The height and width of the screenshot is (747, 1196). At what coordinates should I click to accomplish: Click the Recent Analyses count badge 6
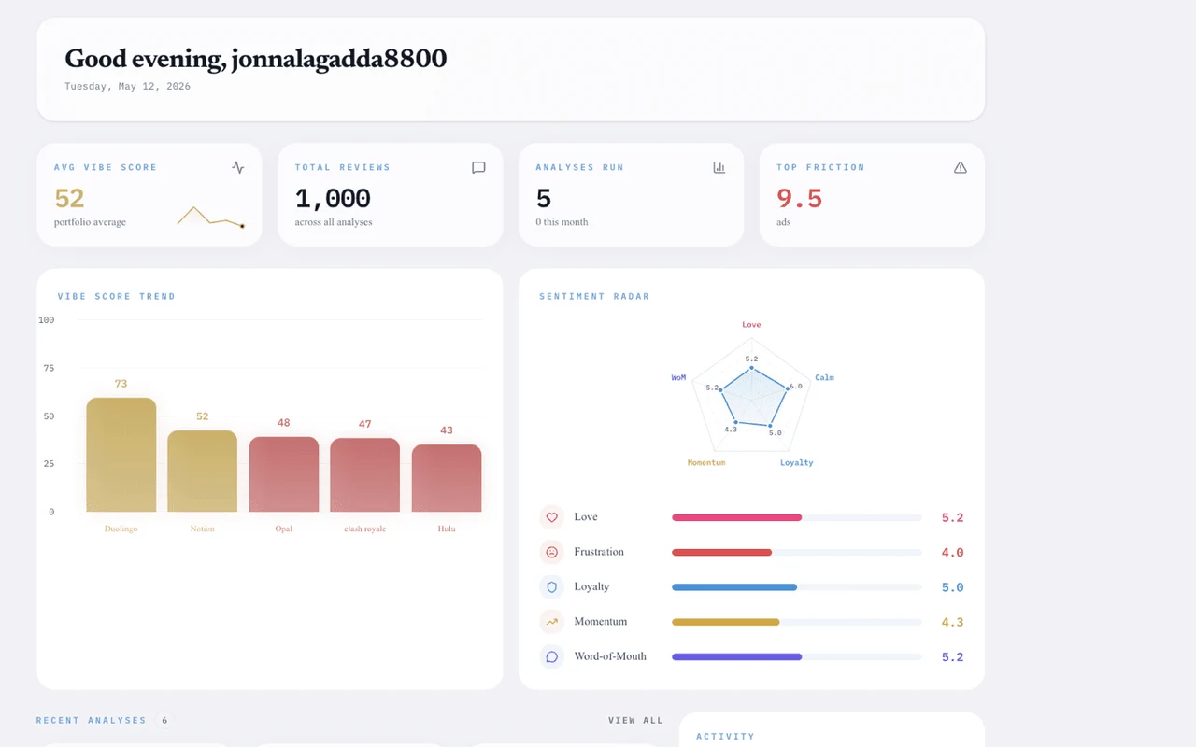(164, 721)
